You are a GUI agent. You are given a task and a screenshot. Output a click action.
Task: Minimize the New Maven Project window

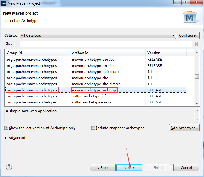(178, 2)
